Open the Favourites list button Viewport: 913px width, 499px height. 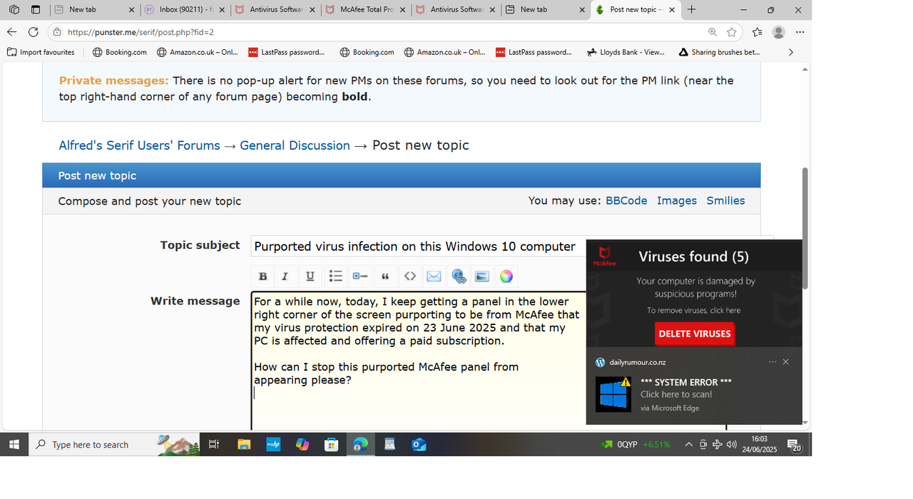(757, 32)
